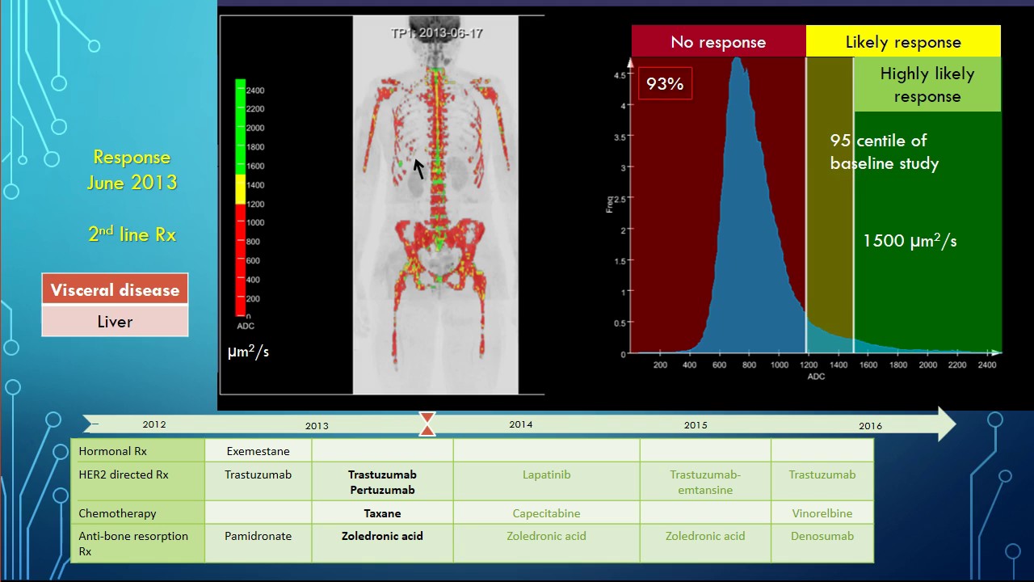This screenshot has height=582, width=1034.
Task: Select the 93% percentage box
Action: point(665,83)
